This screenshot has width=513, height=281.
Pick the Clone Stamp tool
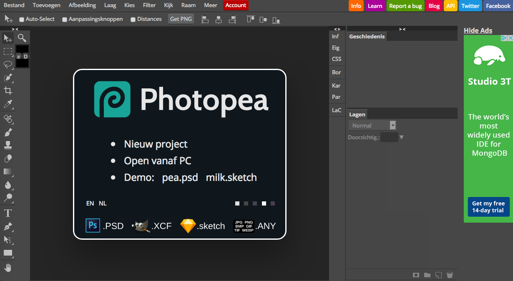coord(8,145)
